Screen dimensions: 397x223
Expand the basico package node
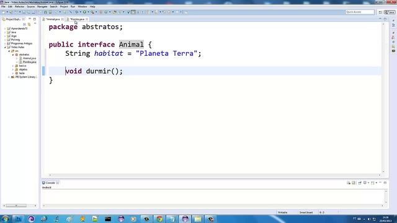pos(13,66)
